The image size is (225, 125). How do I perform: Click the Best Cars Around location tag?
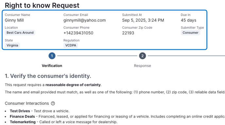tap(20, 33)
